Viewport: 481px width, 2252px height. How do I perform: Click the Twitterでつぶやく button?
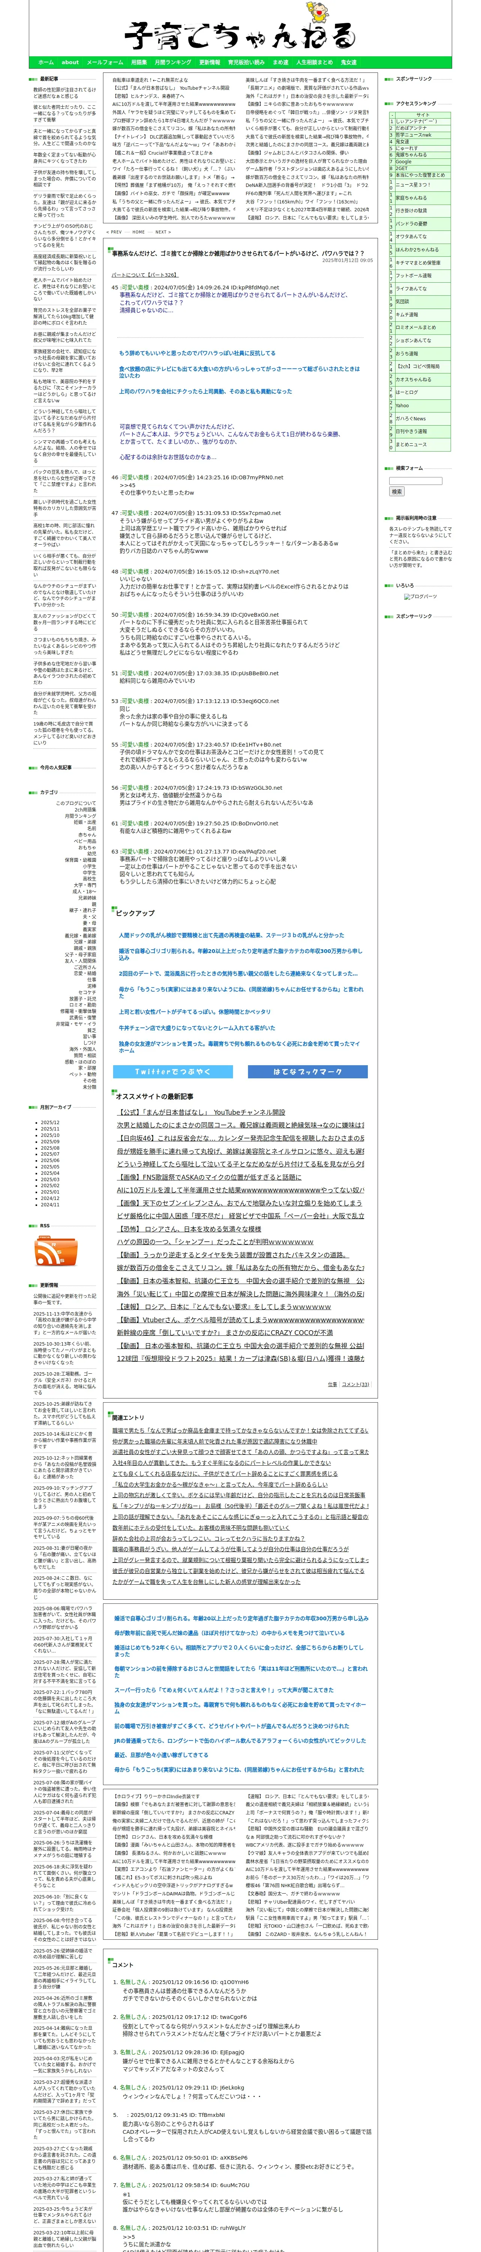pos(173,1072)
